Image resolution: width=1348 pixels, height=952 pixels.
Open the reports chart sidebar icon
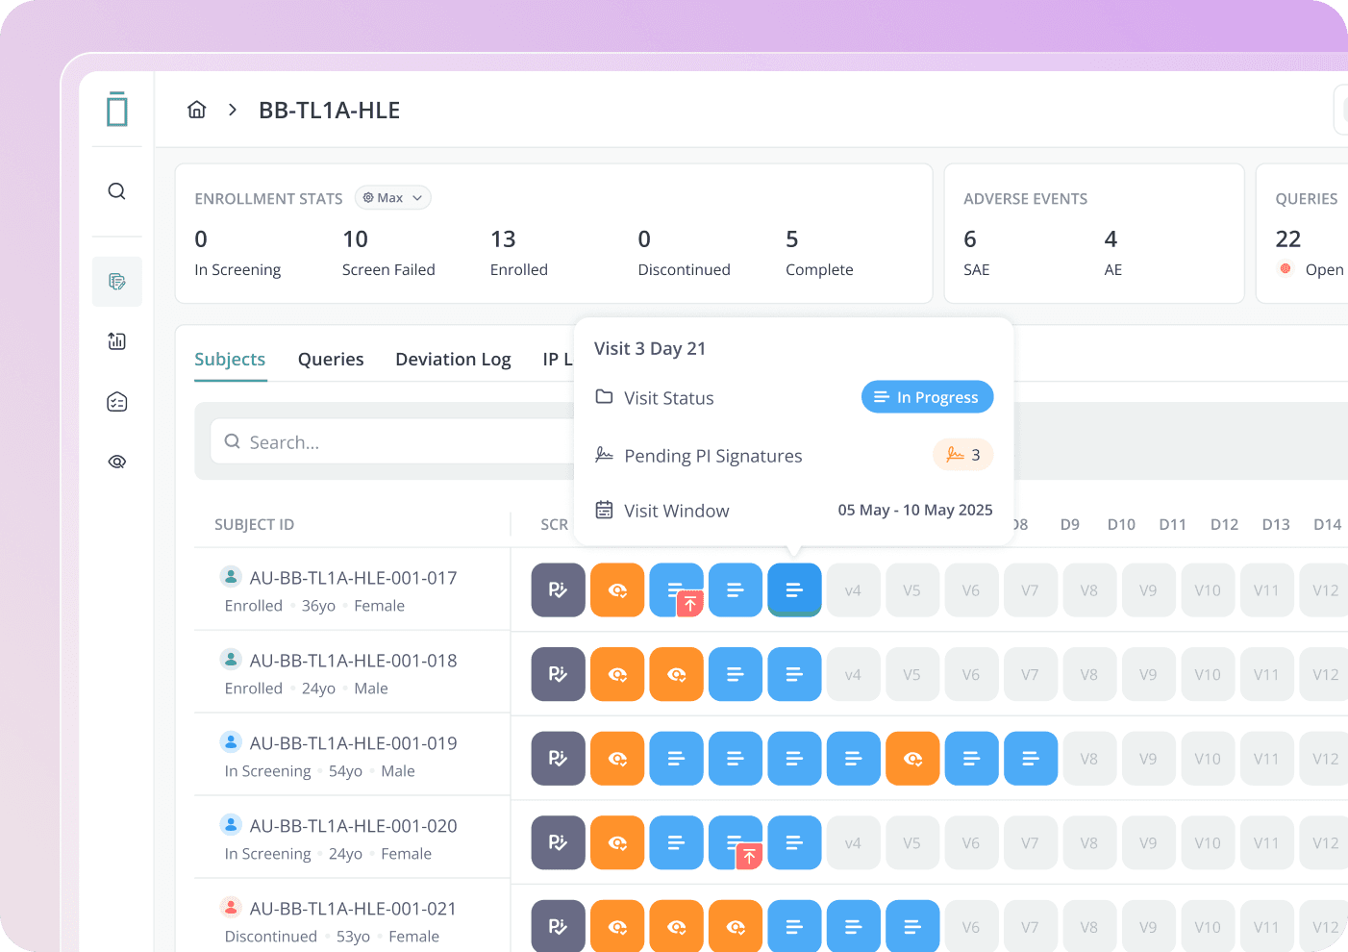(117, 341)
